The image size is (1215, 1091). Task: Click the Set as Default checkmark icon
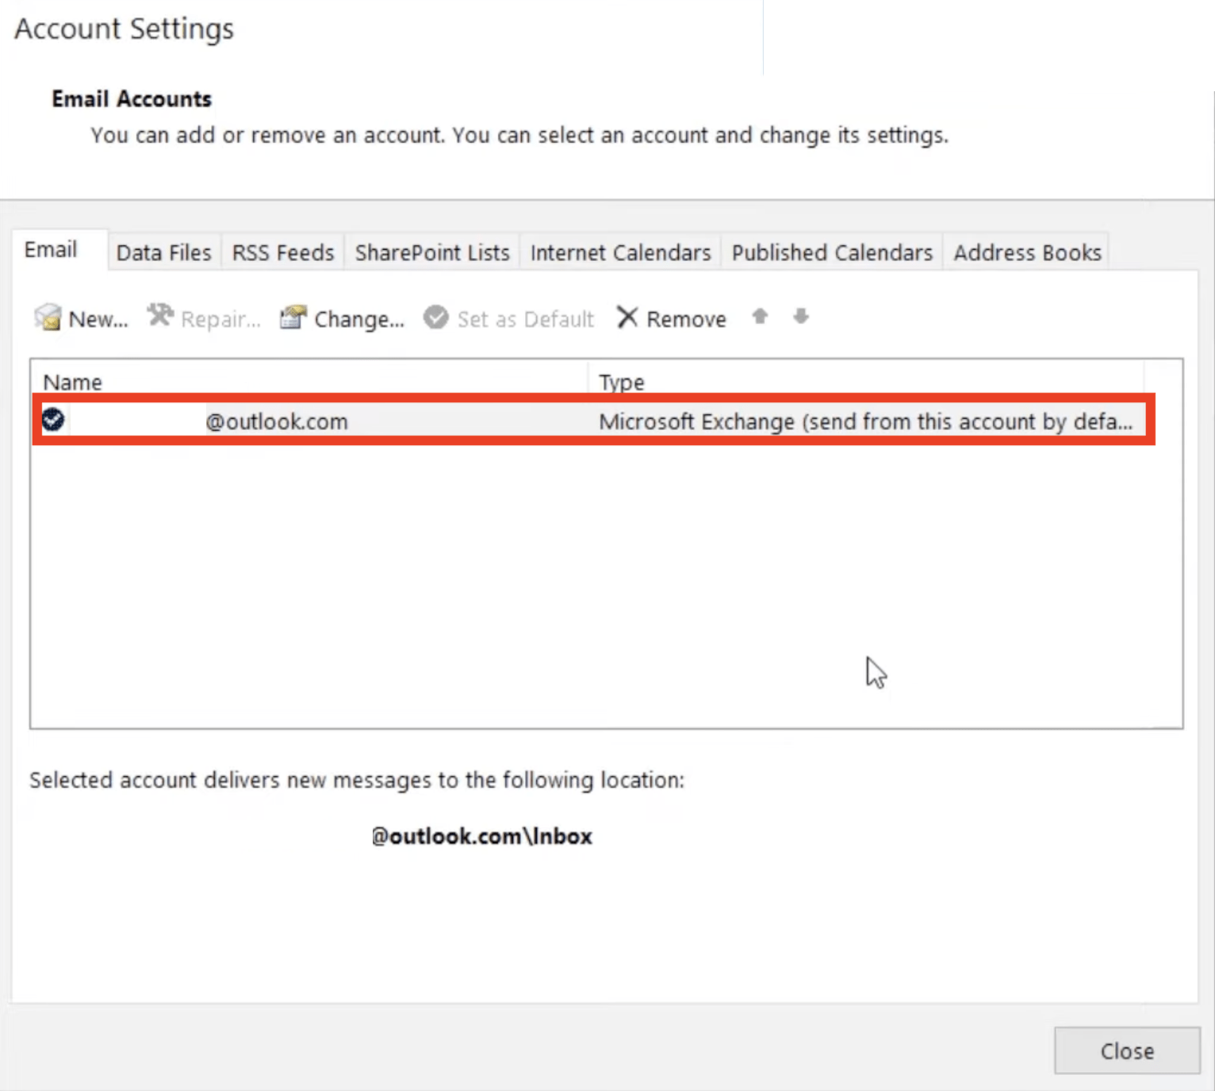(435, 317)
